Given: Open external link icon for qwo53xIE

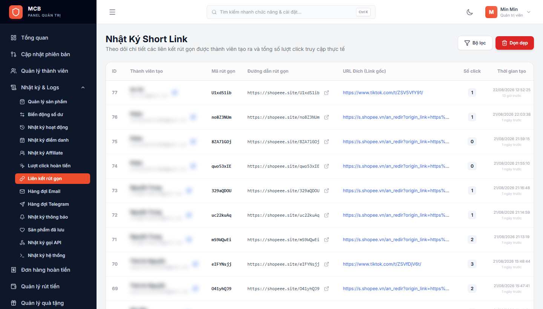Looking at the screenshot, I should pyautogui.click(x=327, y=166).
